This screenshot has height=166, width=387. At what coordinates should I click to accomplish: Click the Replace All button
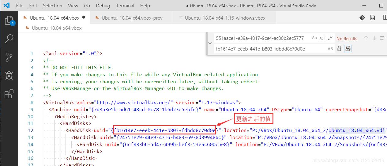348,49
